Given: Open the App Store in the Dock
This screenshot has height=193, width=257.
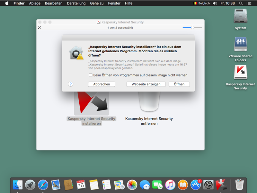Looking at the screenshot, I should (196, 185).
